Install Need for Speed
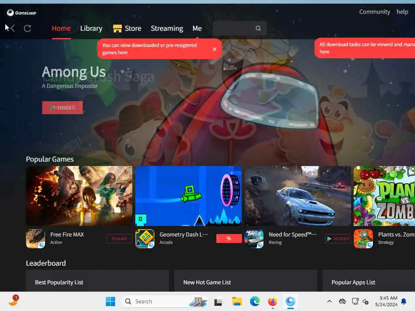Screen dimensions: 415x311 click(x=338, y=239)
